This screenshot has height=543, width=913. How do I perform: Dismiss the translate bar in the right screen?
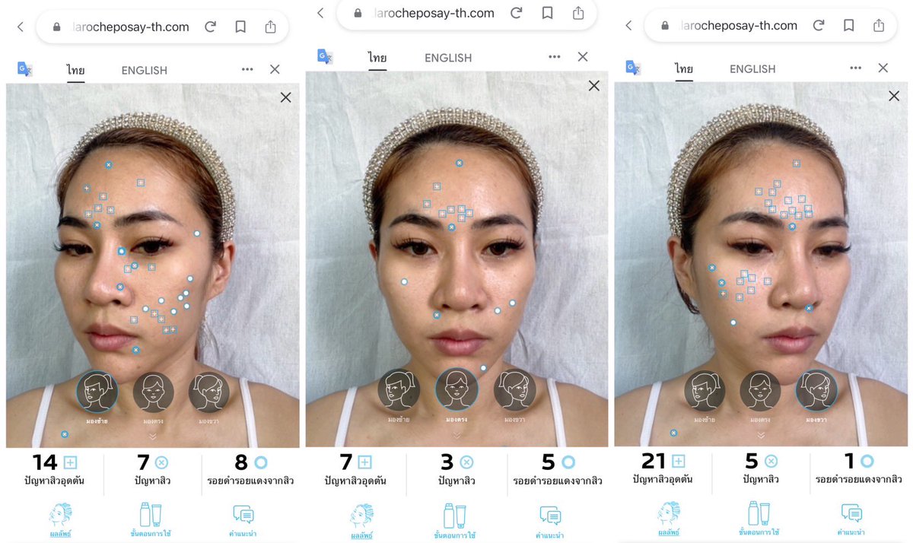pos(883,68)
